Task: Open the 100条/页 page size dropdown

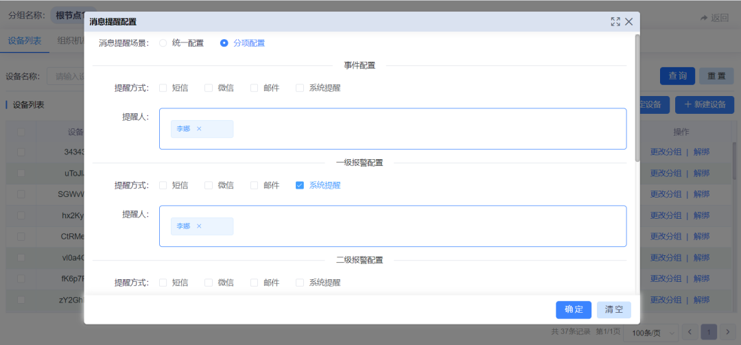Action: 650,333
